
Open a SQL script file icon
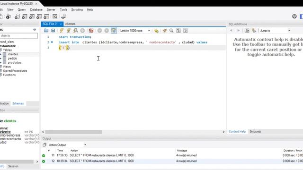(46, 30)
